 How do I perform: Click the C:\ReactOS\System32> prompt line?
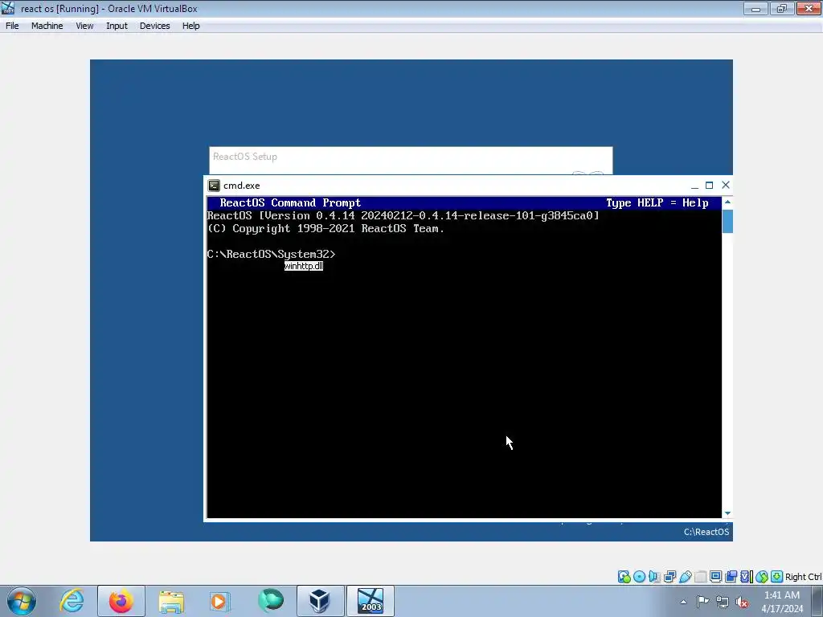pyautogui.click(x=271, y=254)
